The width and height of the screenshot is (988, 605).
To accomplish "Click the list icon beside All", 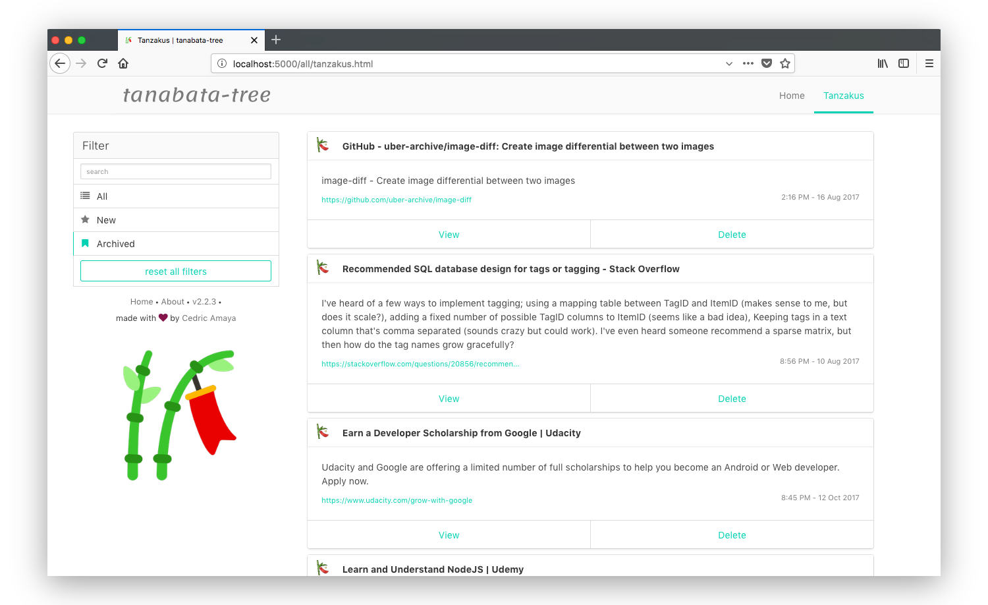I will tap(85, 196).
